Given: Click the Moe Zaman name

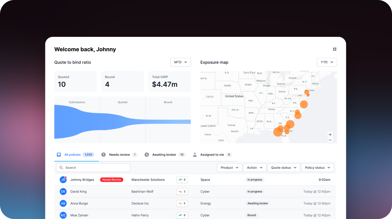Looking at the screenshot, I should (79, 215).
